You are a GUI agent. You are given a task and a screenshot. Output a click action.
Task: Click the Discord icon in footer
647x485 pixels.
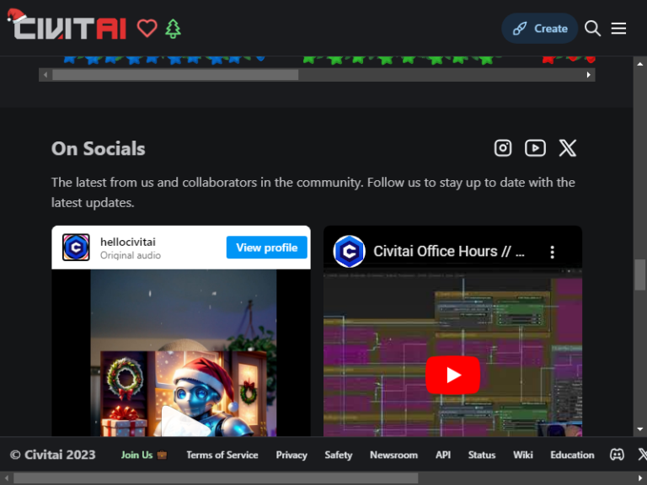point(617,455)
